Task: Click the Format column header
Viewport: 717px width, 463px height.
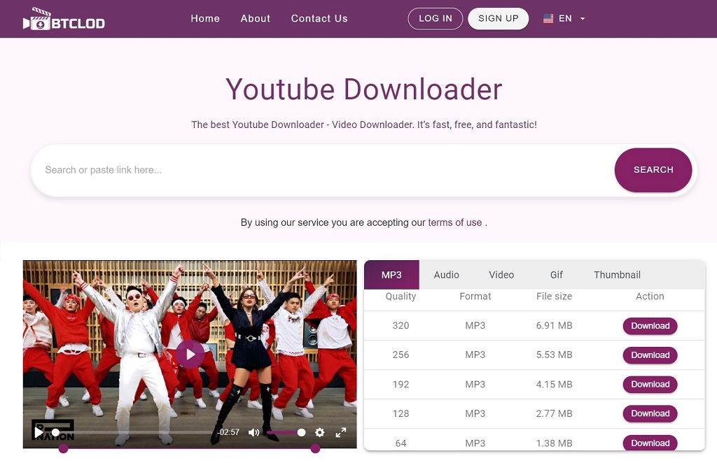Action: coord(475,297)
